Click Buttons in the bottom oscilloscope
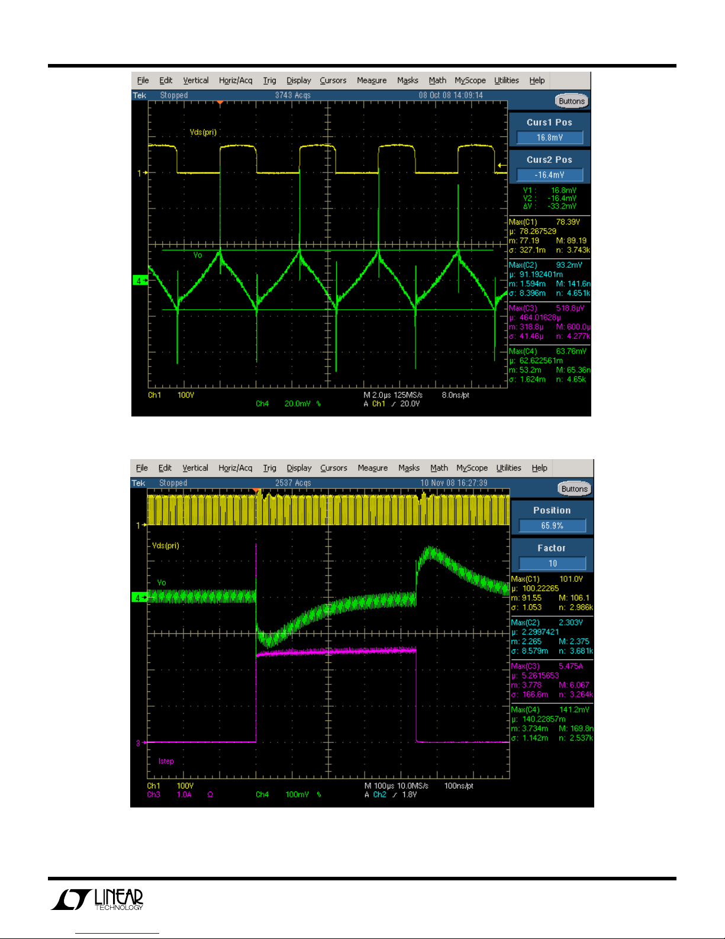 (575, 489)
